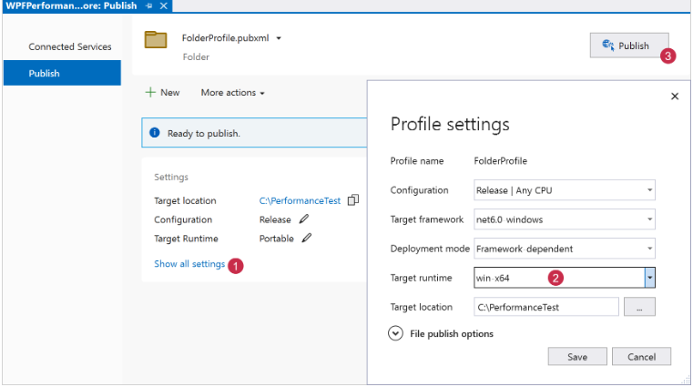This screenshot has height=387, width=693.
Task: Select the Publish sidebar tab
Action: click(62, 73)
